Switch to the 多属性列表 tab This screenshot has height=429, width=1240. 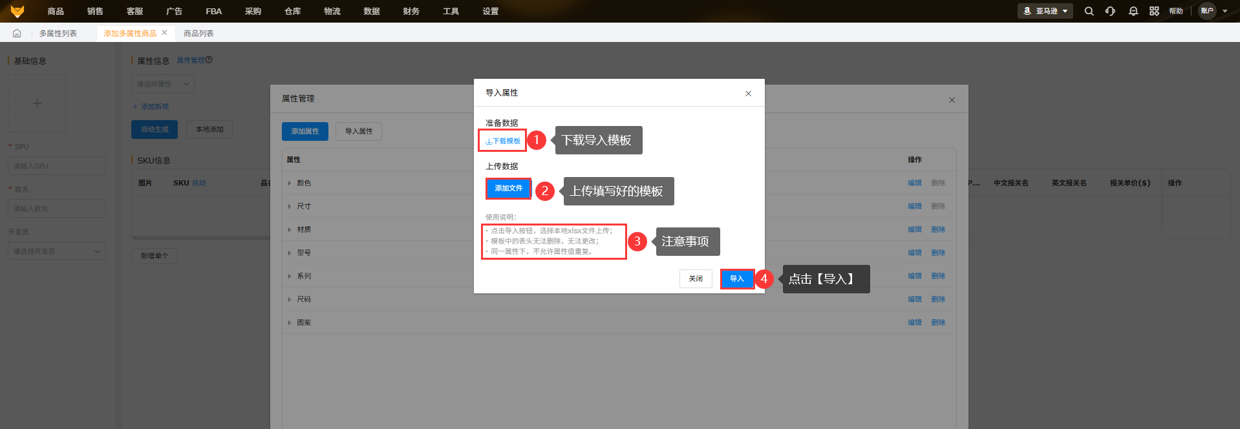coord(58,33)
